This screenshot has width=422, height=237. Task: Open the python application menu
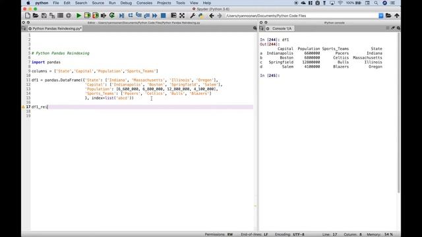coord(42,3)
